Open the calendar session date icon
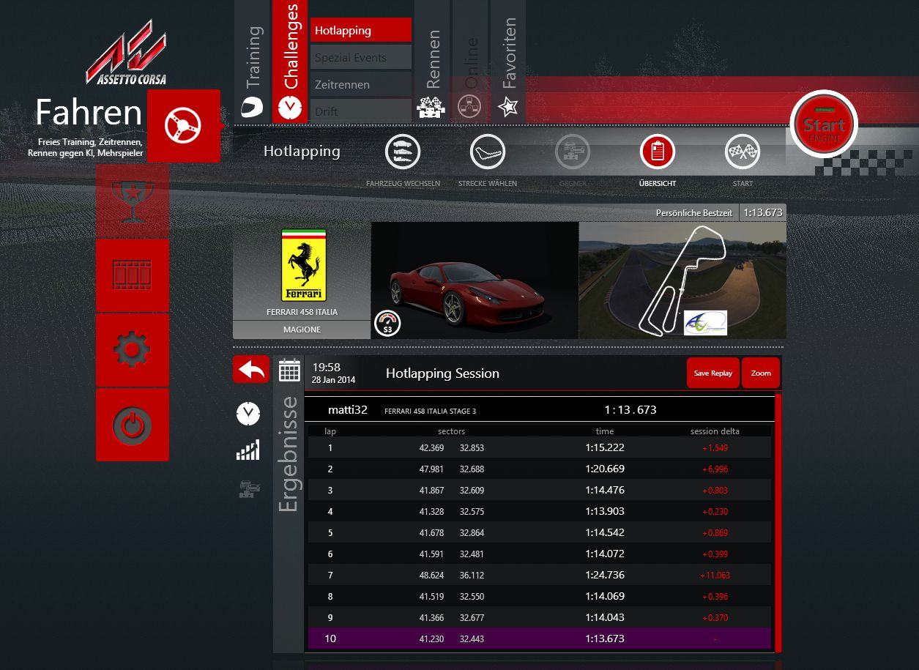 click(x=289, y=371)
